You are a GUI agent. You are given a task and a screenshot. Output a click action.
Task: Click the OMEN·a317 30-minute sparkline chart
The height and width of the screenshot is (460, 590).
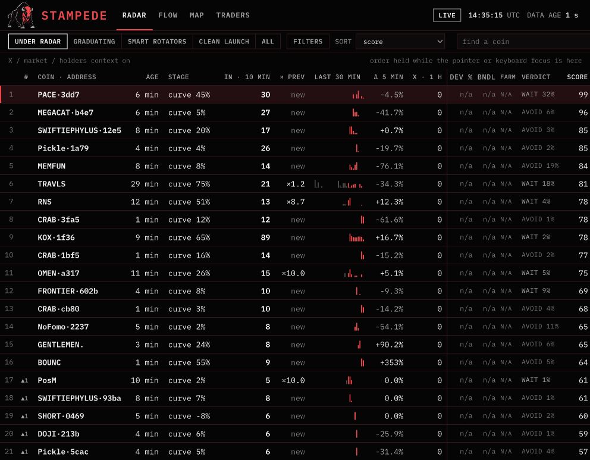click(353, 273)
